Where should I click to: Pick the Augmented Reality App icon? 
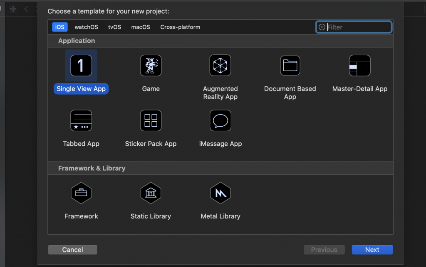pos(220,66)
